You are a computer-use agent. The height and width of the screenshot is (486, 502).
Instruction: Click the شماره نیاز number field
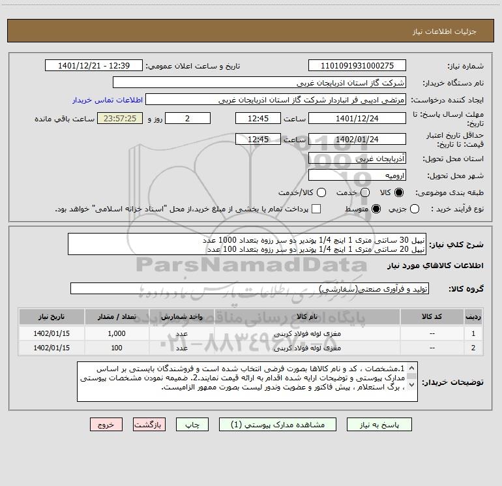pyautogui.click(x=357, y=66)
